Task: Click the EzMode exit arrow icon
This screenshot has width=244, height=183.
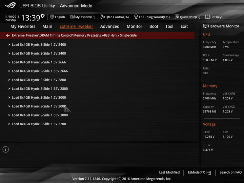Action: (x=209, y=172)
